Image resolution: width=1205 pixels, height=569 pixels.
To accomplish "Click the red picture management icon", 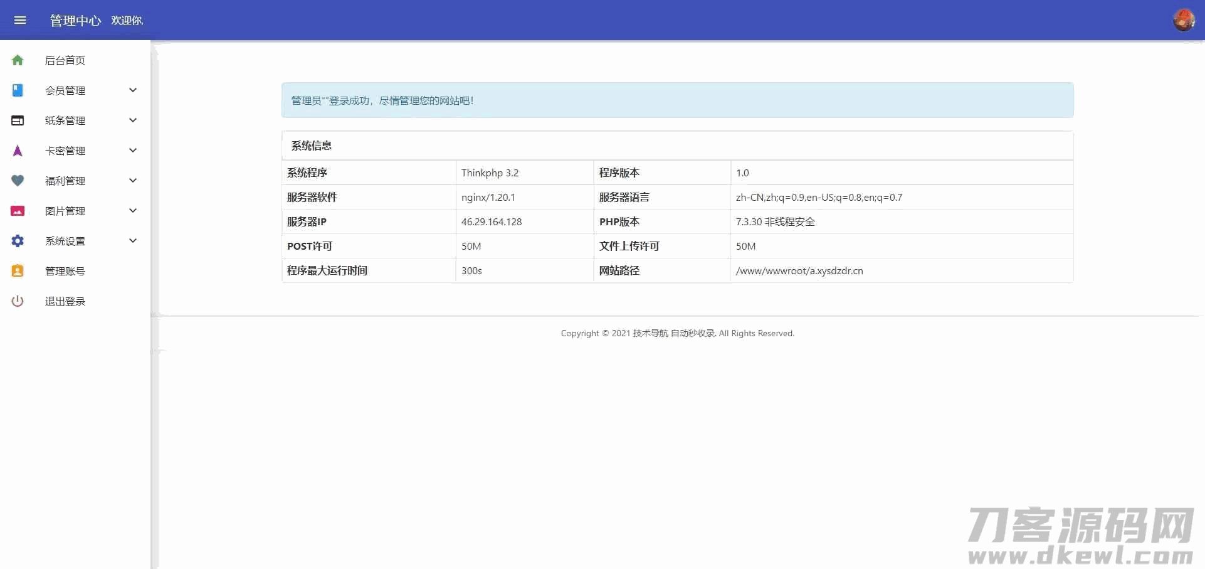I will (18, 211).
